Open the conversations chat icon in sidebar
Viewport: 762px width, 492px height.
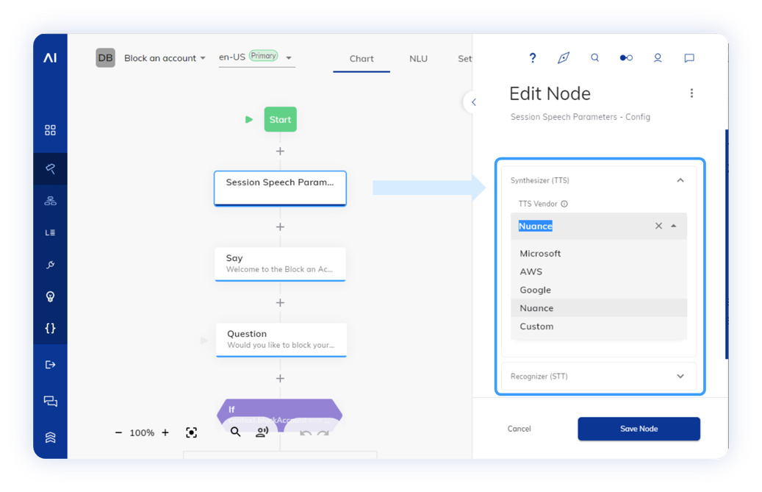click(x=50, y=401)
